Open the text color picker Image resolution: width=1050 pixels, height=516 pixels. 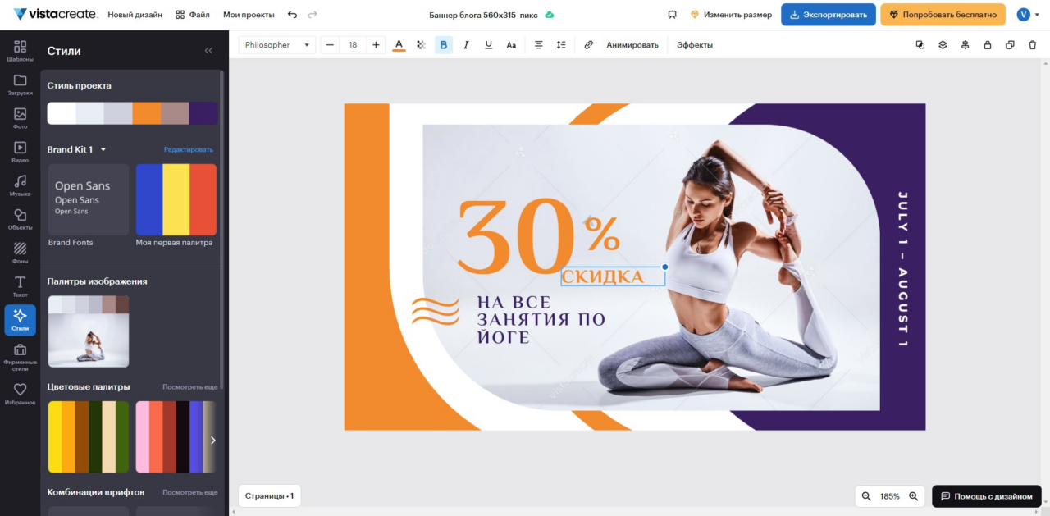point(398,44)
